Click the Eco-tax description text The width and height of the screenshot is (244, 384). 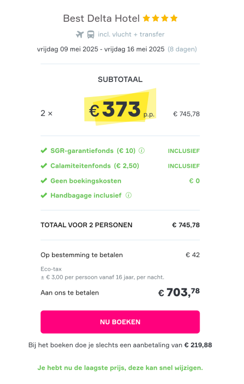[x=102, y=273]
